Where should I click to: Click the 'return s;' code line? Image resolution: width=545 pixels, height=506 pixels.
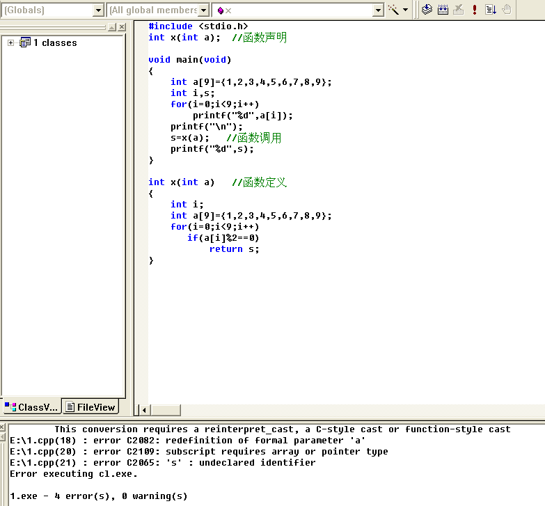(x=235, y=249)
